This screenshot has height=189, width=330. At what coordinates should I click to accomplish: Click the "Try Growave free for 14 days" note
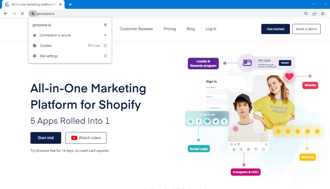coord(70,151)
